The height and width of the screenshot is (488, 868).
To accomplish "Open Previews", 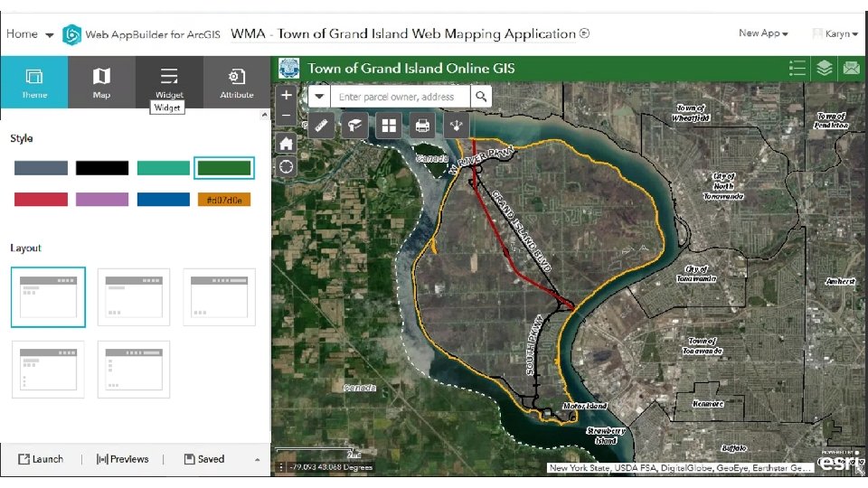I will click(122, 459).
